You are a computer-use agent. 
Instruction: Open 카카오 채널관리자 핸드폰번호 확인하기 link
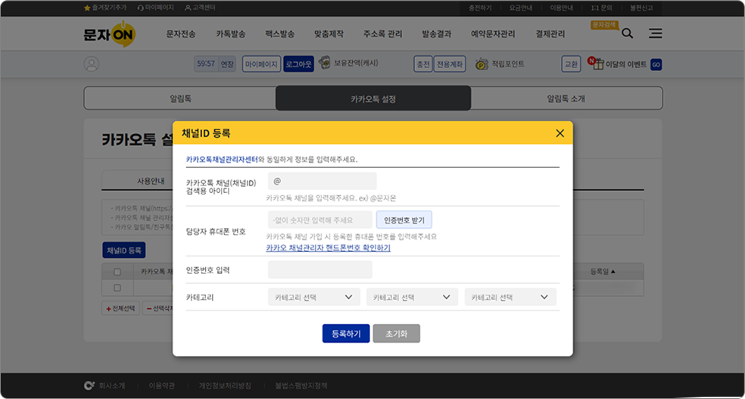329,248
